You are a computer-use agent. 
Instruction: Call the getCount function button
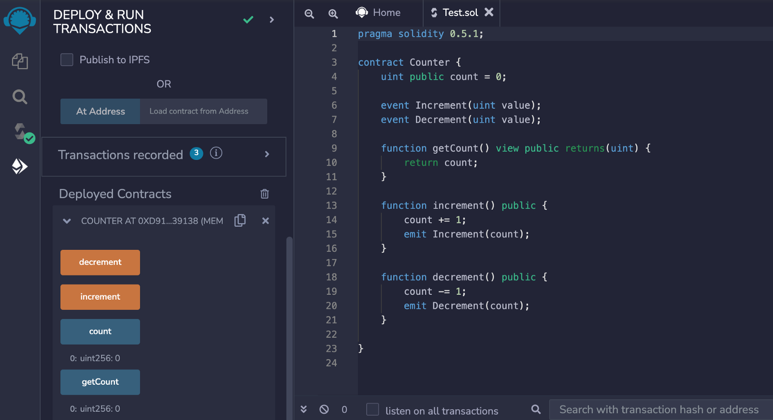coord(100,382)
